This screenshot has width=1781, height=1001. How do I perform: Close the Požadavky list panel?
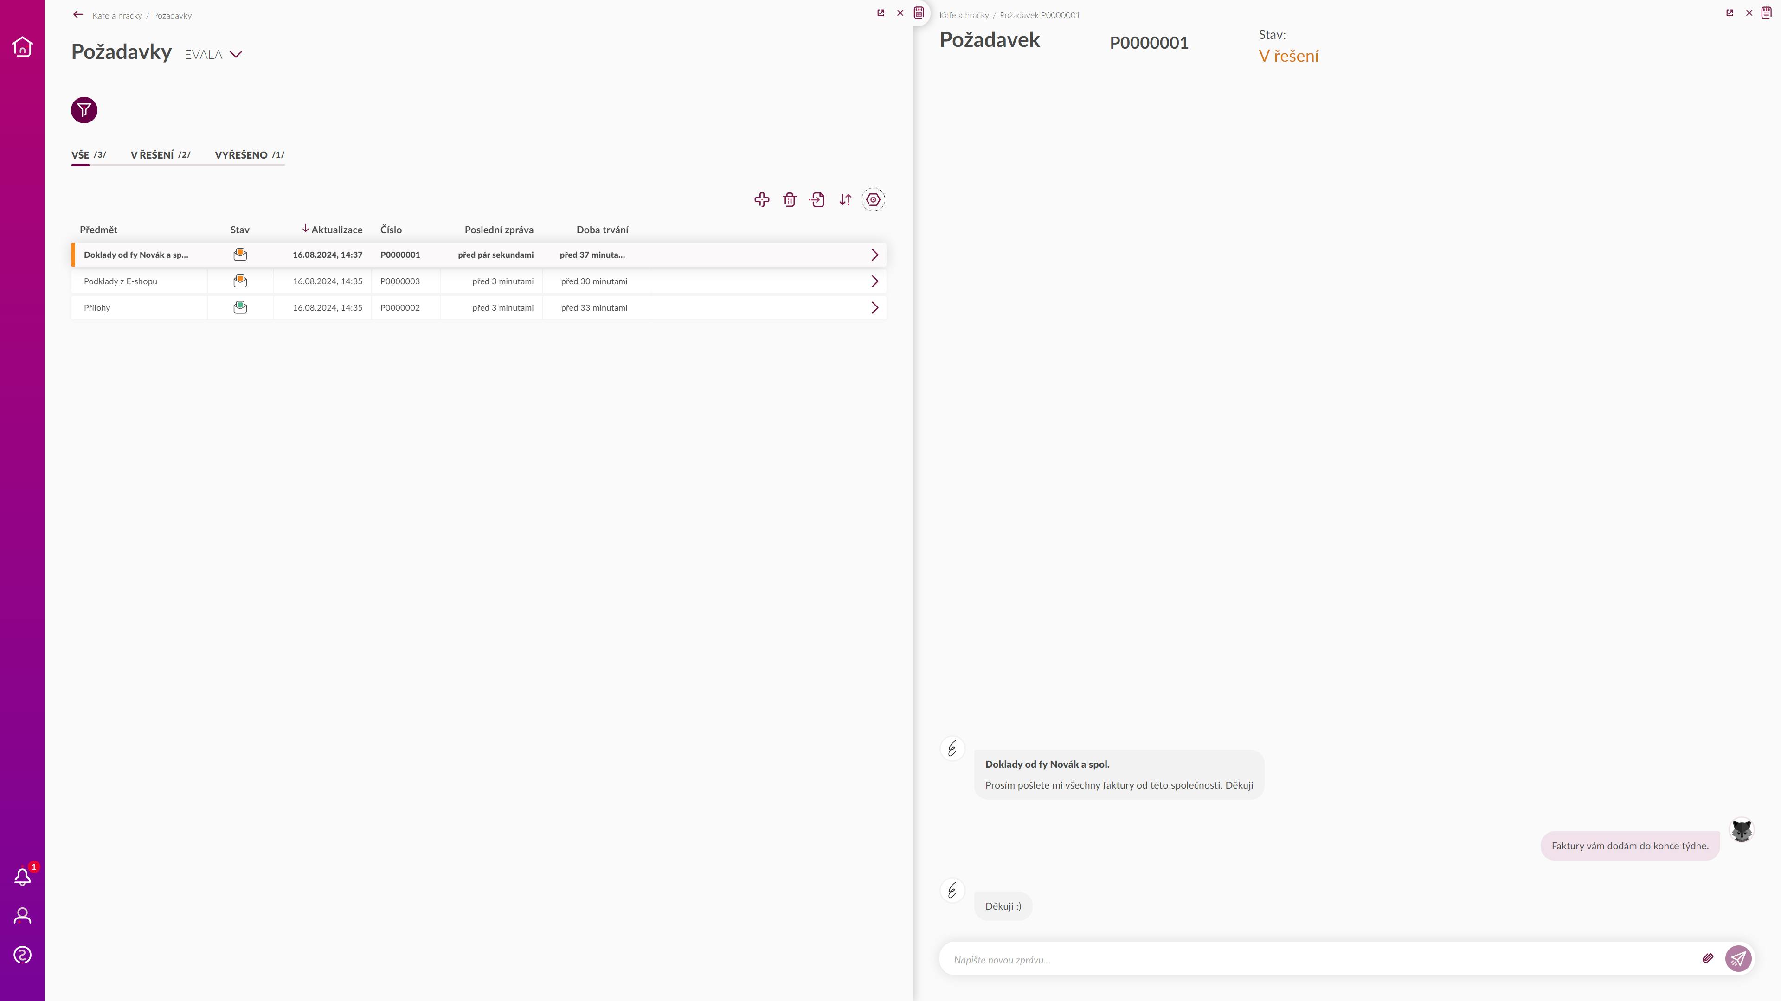(x=900, y=13)
